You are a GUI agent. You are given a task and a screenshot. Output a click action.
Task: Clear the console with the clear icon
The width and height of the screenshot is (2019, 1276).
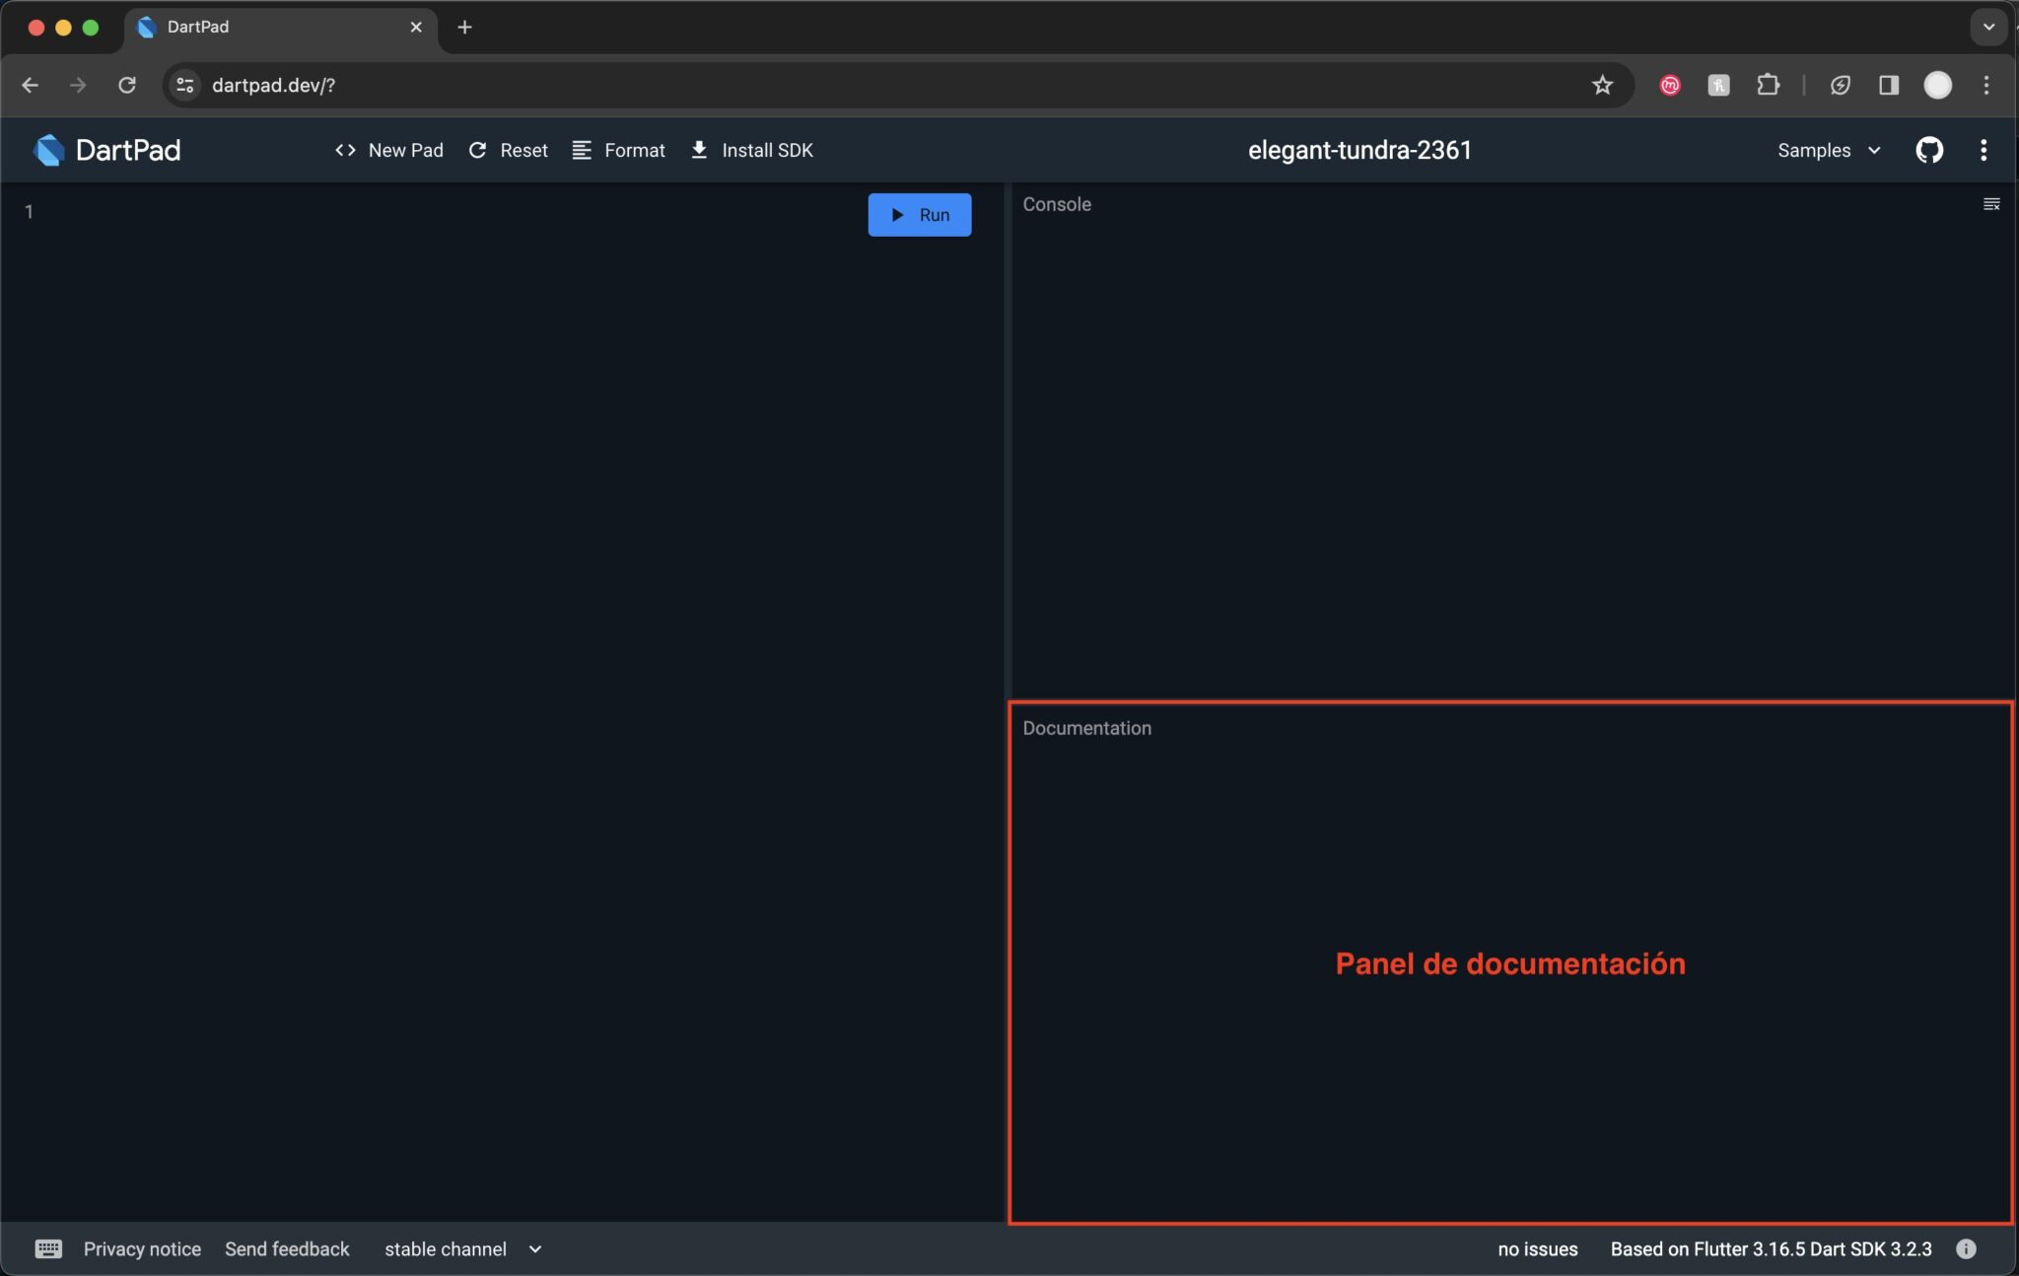[1990, 204]
